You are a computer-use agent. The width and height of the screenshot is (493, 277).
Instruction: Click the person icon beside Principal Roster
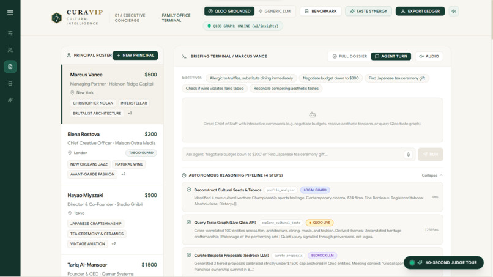[x=69, y=55]
